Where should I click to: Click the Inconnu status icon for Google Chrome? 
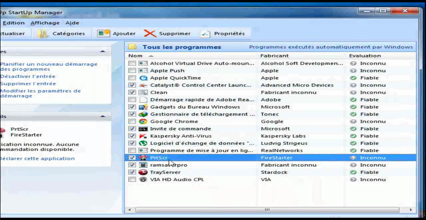pos(353,121)
